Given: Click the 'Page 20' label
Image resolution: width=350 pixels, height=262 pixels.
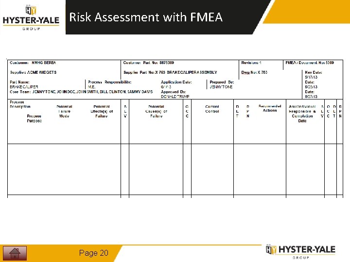Looking at the screenshot, I should point(93,253).
